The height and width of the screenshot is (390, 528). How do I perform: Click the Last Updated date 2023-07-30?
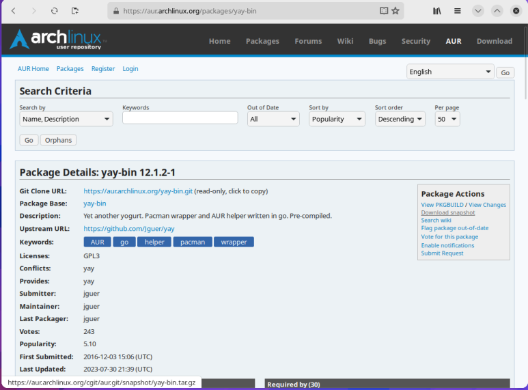click(118, 370)
